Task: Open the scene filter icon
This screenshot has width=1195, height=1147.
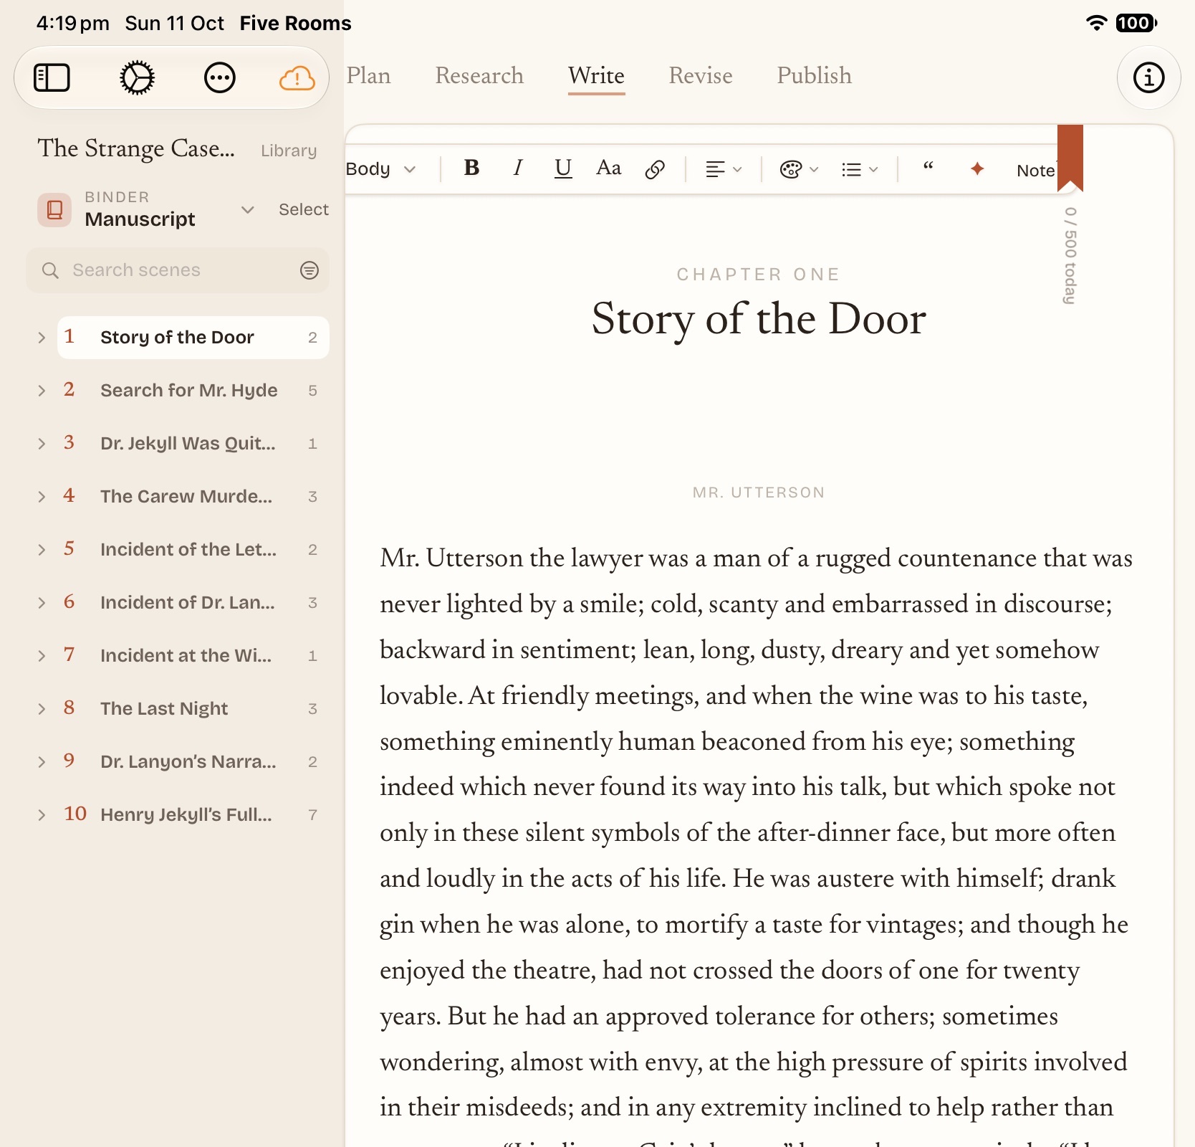Action: (x=309, y=270)
